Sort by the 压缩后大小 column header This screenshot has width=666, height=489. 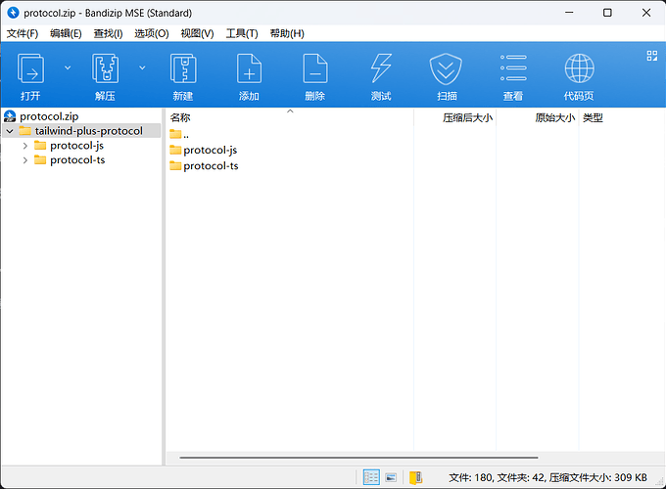pyautogui.click(x=467, y=118)
